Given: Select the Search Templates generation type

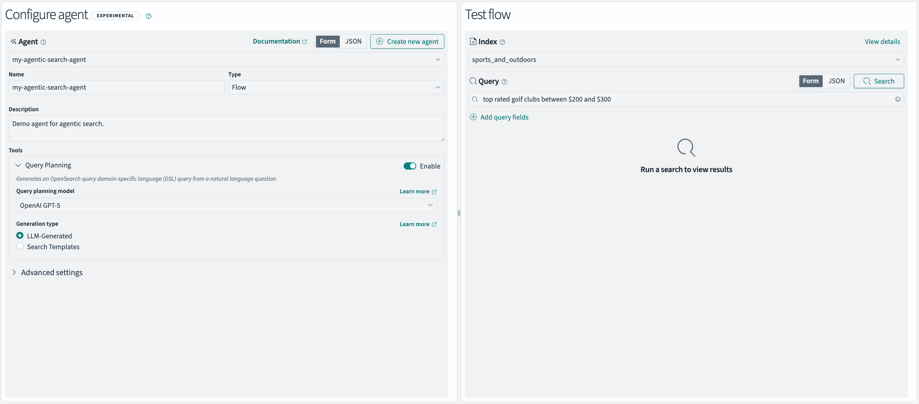Looking at the screenshot, I should (x=20, y=247).
